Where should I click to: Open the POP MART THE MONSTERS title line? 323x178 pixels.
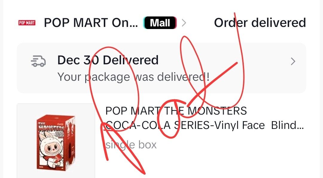[176, 111]
